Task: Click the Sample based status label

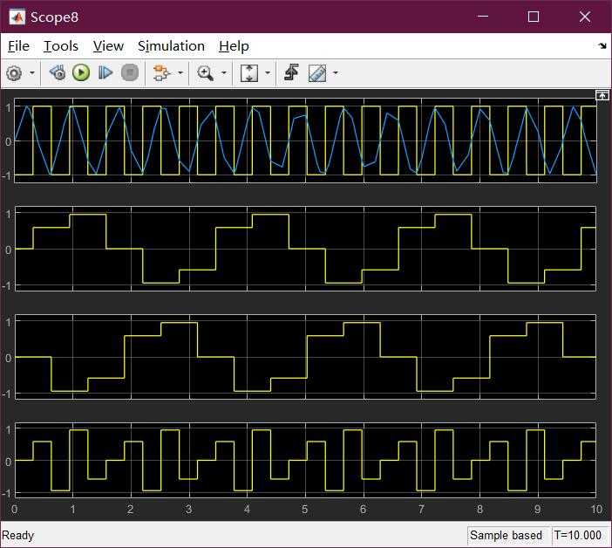Action: (506, 536)
